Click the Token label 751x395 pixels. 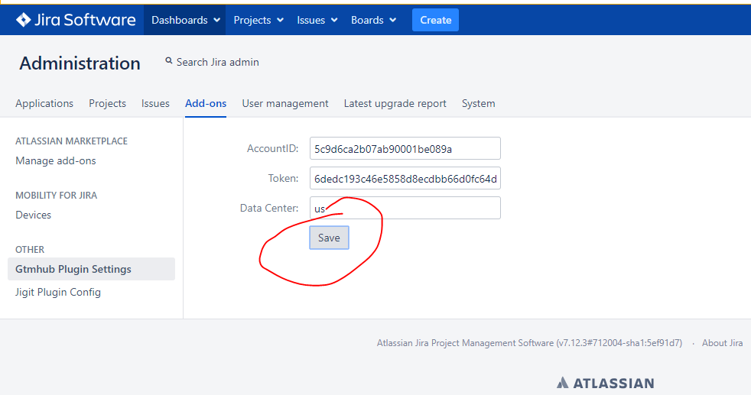(283, 178)
